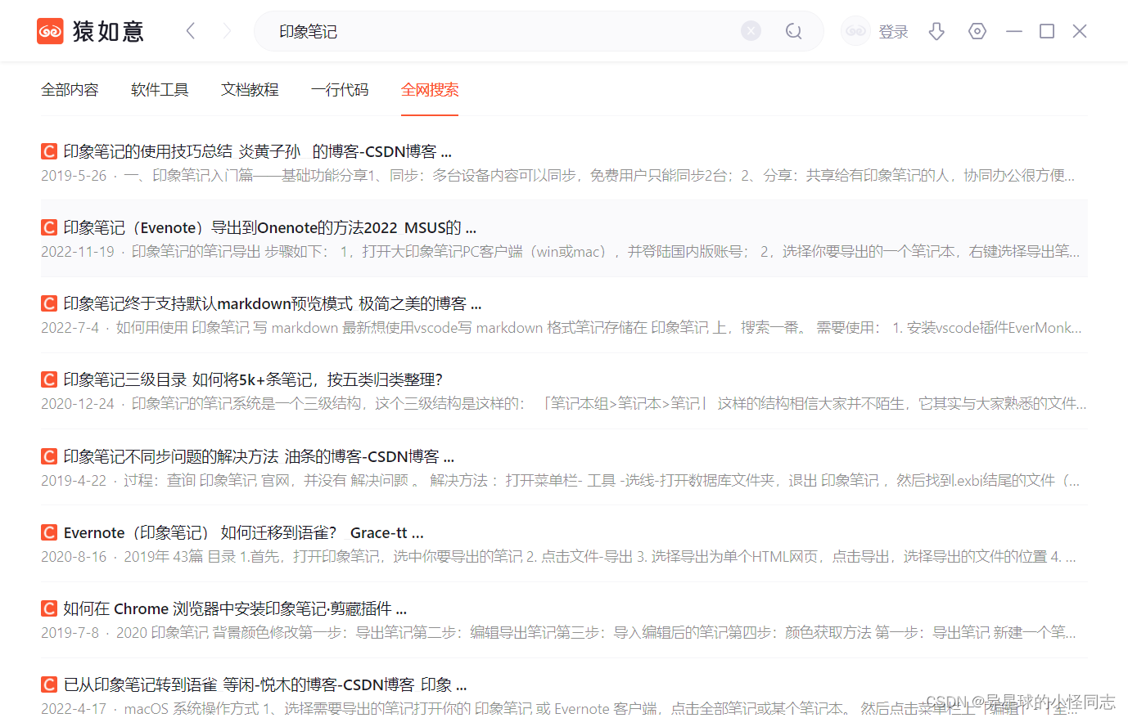
Task: Open result 印象笔记不同步问题的解决方法
Action: 259,456
